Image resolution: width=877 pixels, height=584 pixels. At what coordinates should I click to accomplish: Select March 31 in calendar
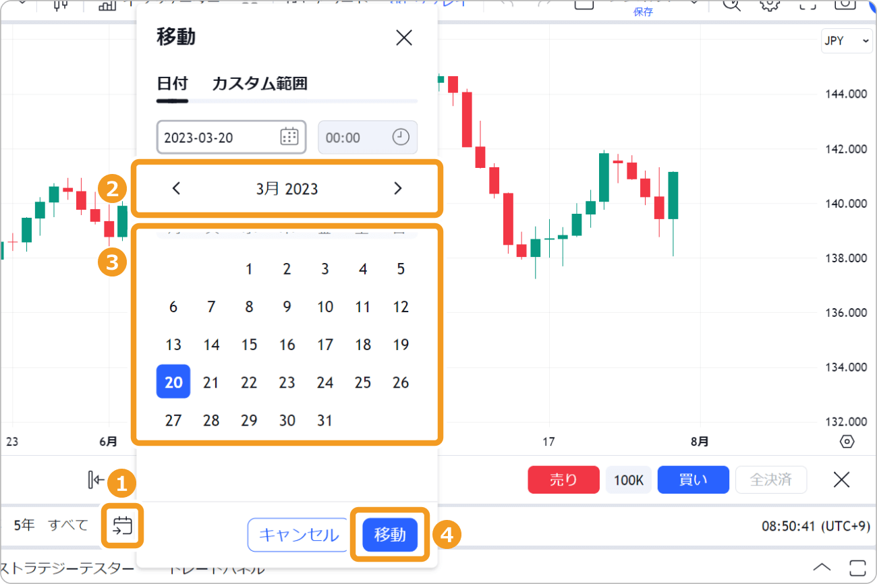click(325, 421)
